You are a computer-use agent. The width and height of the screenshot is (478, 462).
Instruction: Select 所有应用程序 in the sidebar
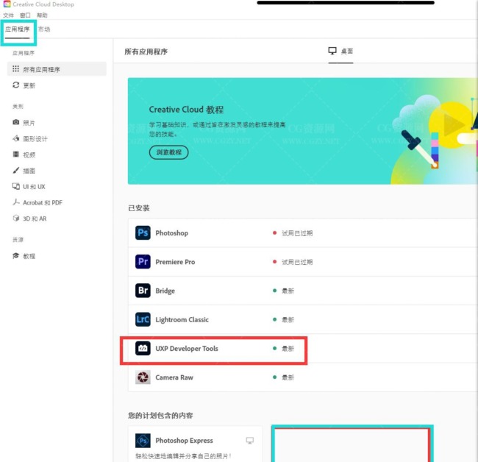pos(57,69)
